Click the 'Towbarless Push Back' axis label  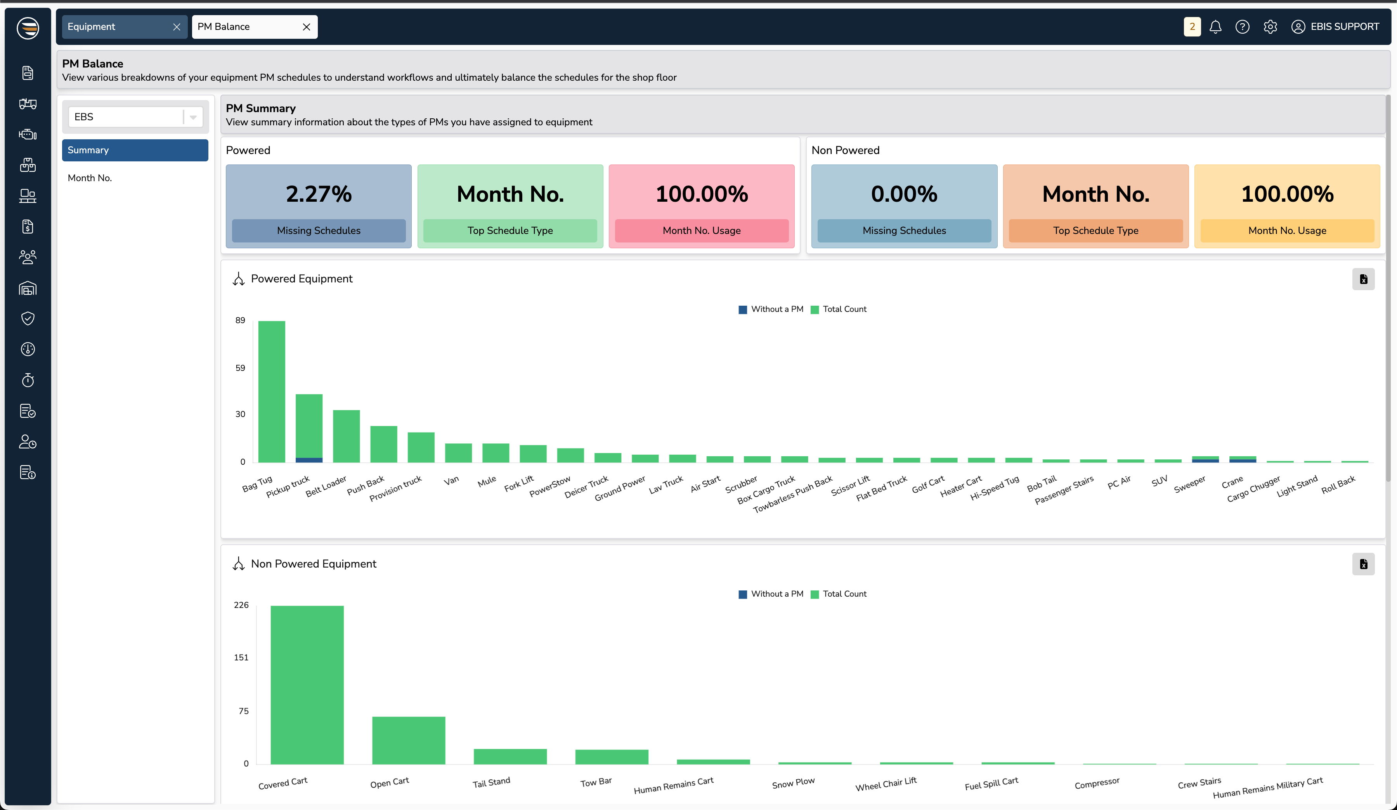793,494
